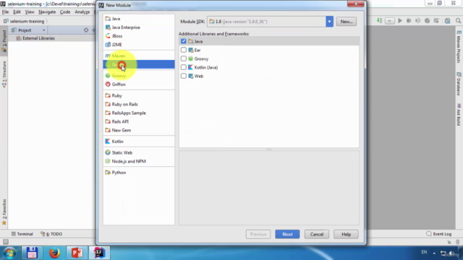Image resolution: width=463 pixels, height=260 pixels.
Task: Open Ant Build side tab
Action: tap(459, 114)
